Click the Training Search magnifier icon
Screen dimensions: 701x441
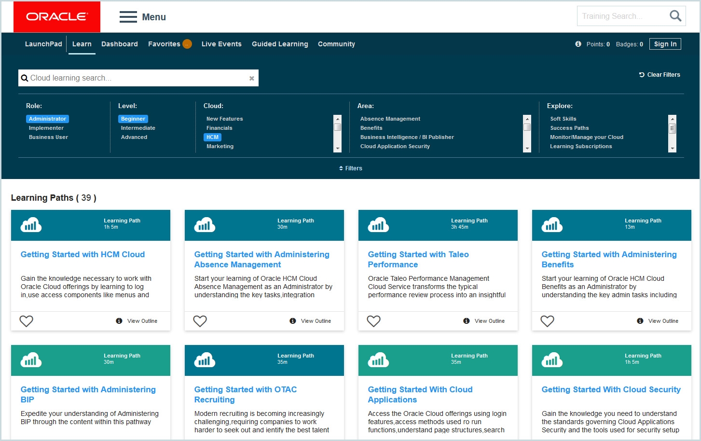(x=675, y=16)
